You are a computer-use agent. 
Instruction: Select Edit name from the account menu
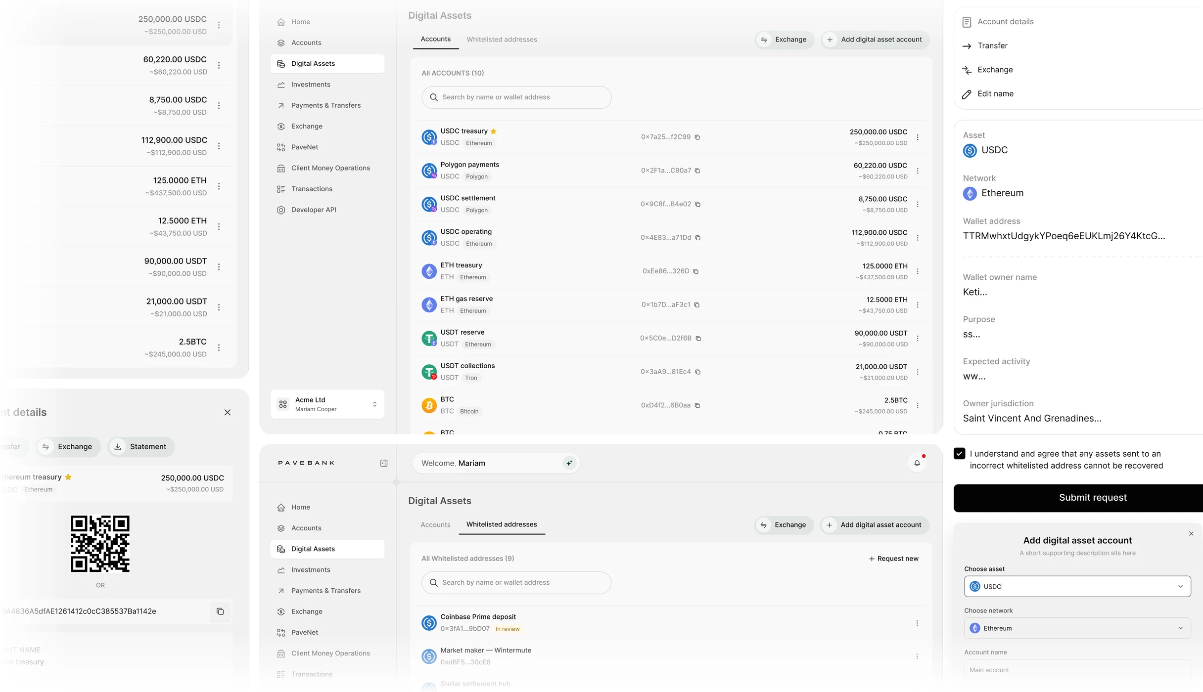pos(995,94)
